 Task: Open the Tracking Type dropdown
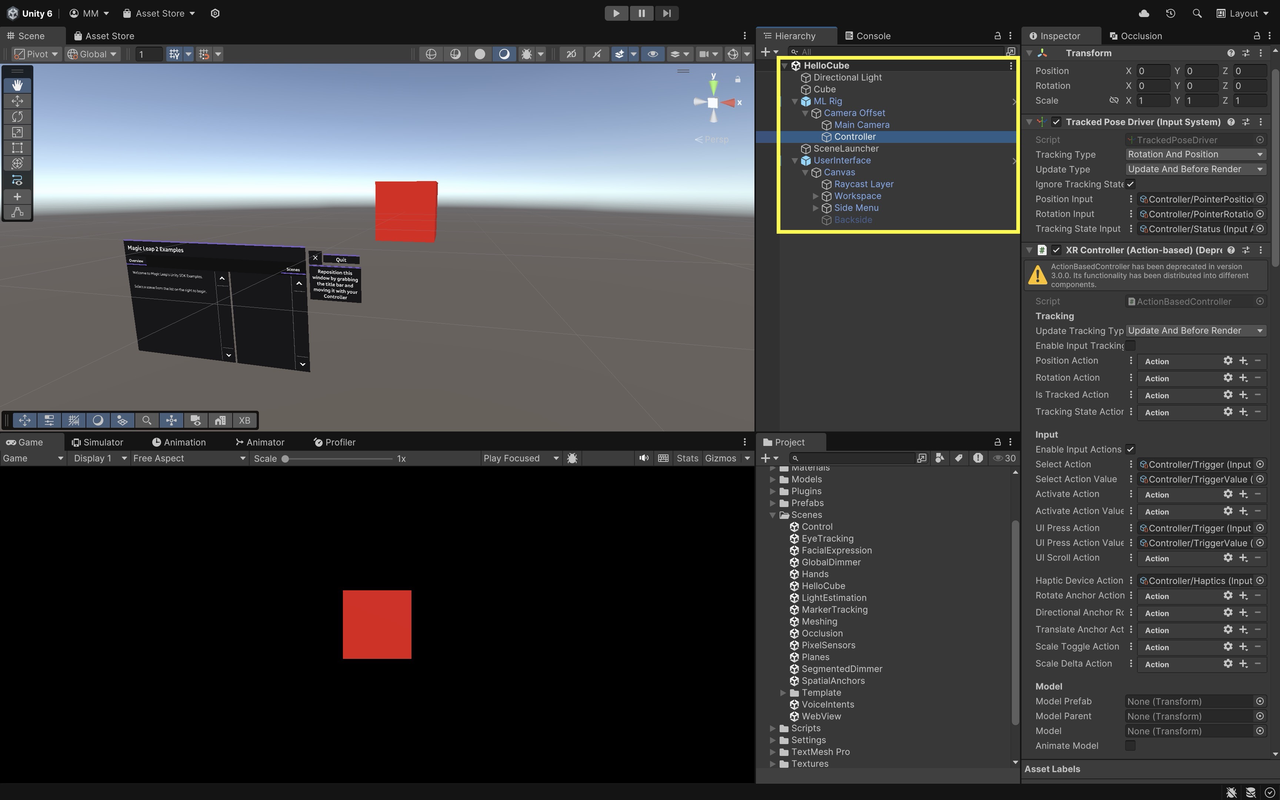pos(1194,154)
